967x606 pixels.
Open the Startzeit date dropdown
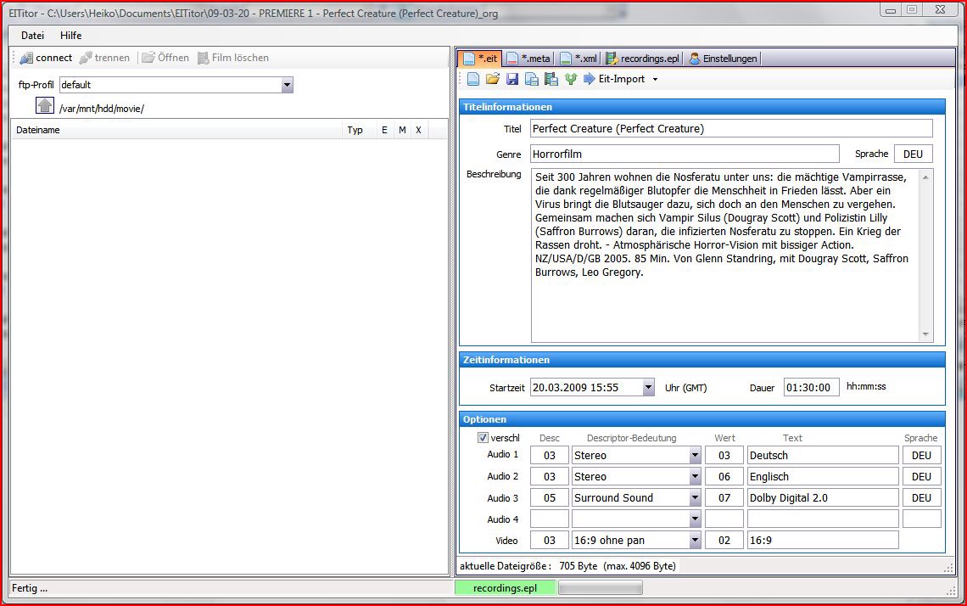click(x=648, y=388)
